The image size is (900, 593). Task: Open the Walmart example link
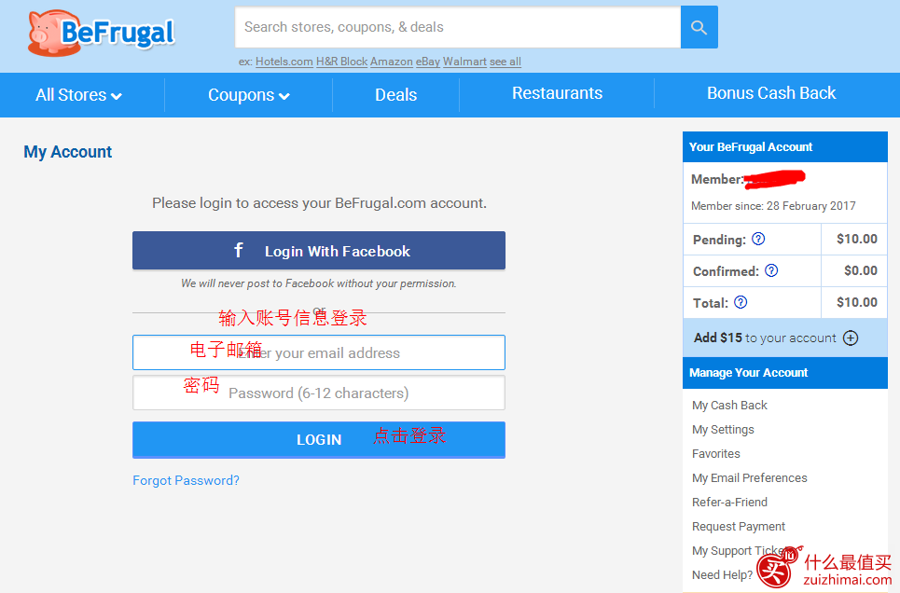tap(465, 62)
